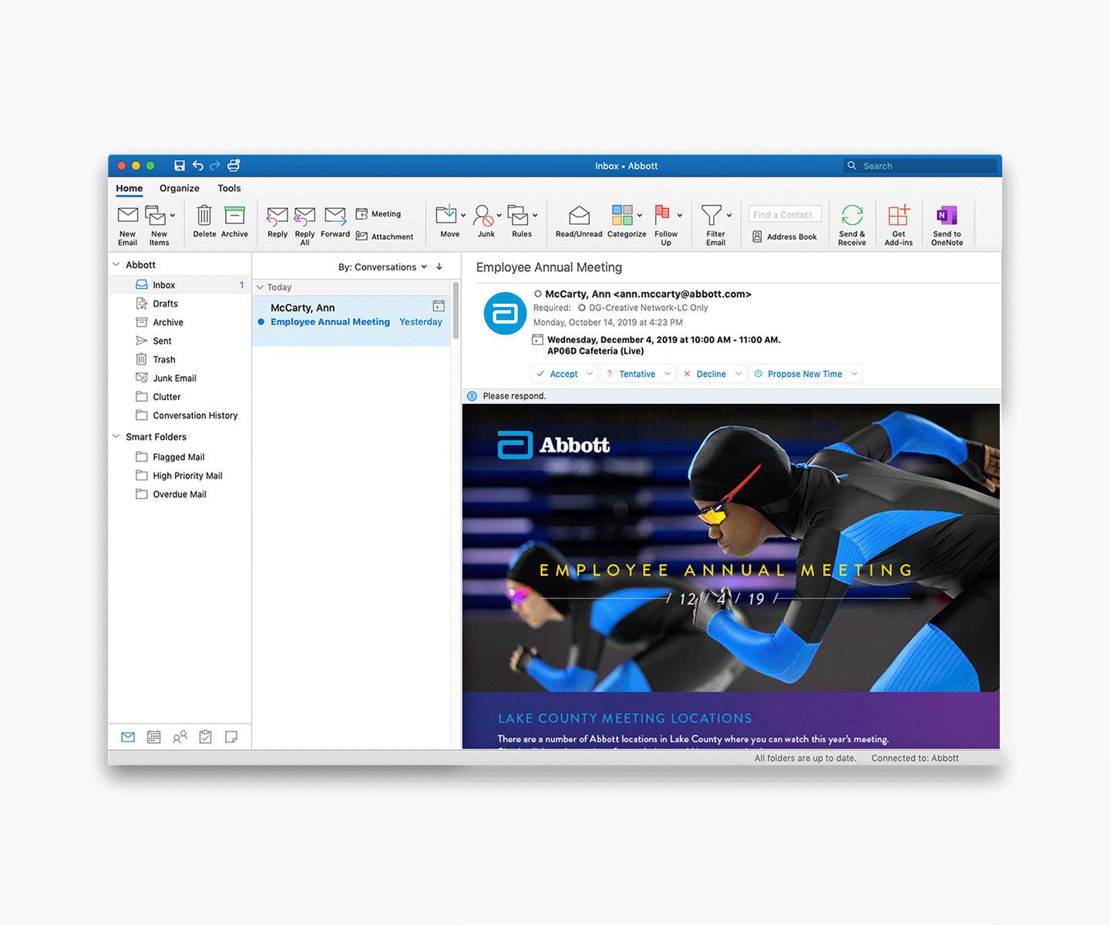Screen dimensions: 1110x925
Task: Click the New Email icon
Action: point(128,215)
